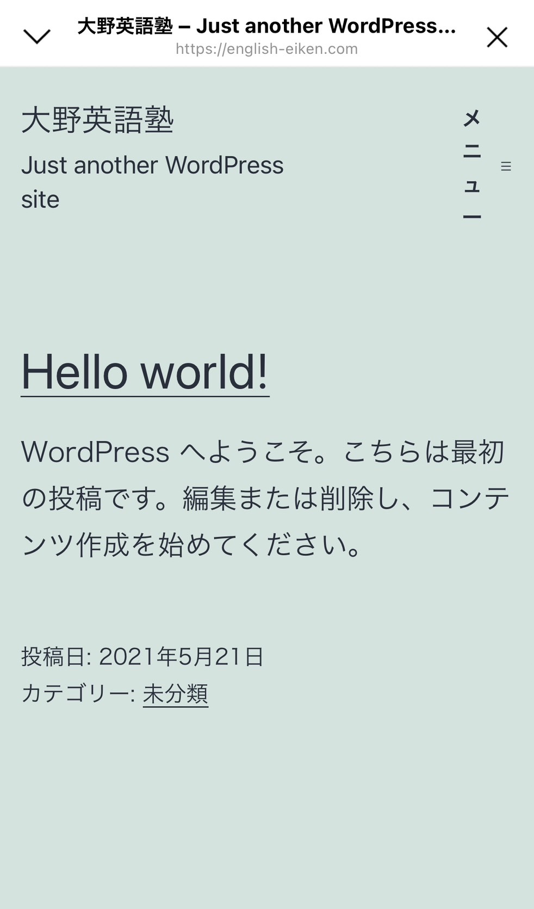Tap the URL https://english-eiken.com

(266, 49)
